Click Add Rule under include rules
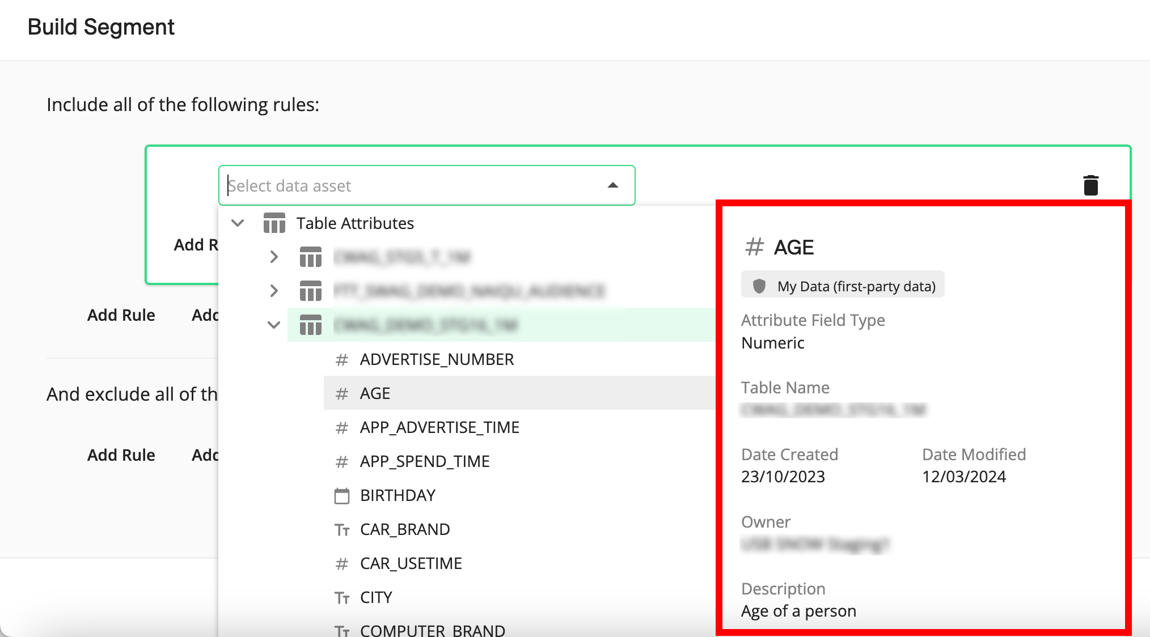The image size is (1150, 637). pyautogui.click(x=121, y=315)
